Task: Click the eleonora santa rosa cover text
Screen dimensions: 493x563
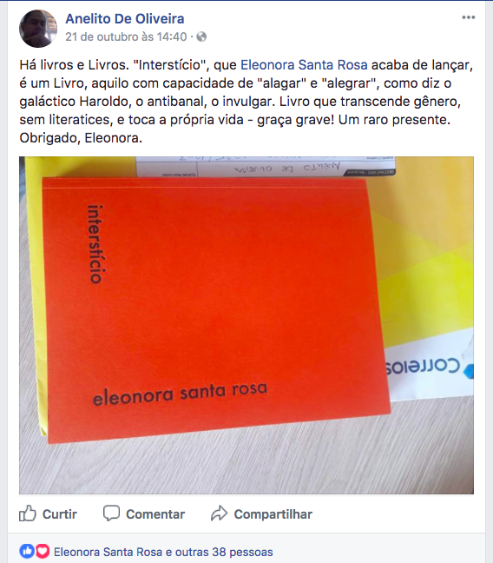Action: click(x=181, y=394)
